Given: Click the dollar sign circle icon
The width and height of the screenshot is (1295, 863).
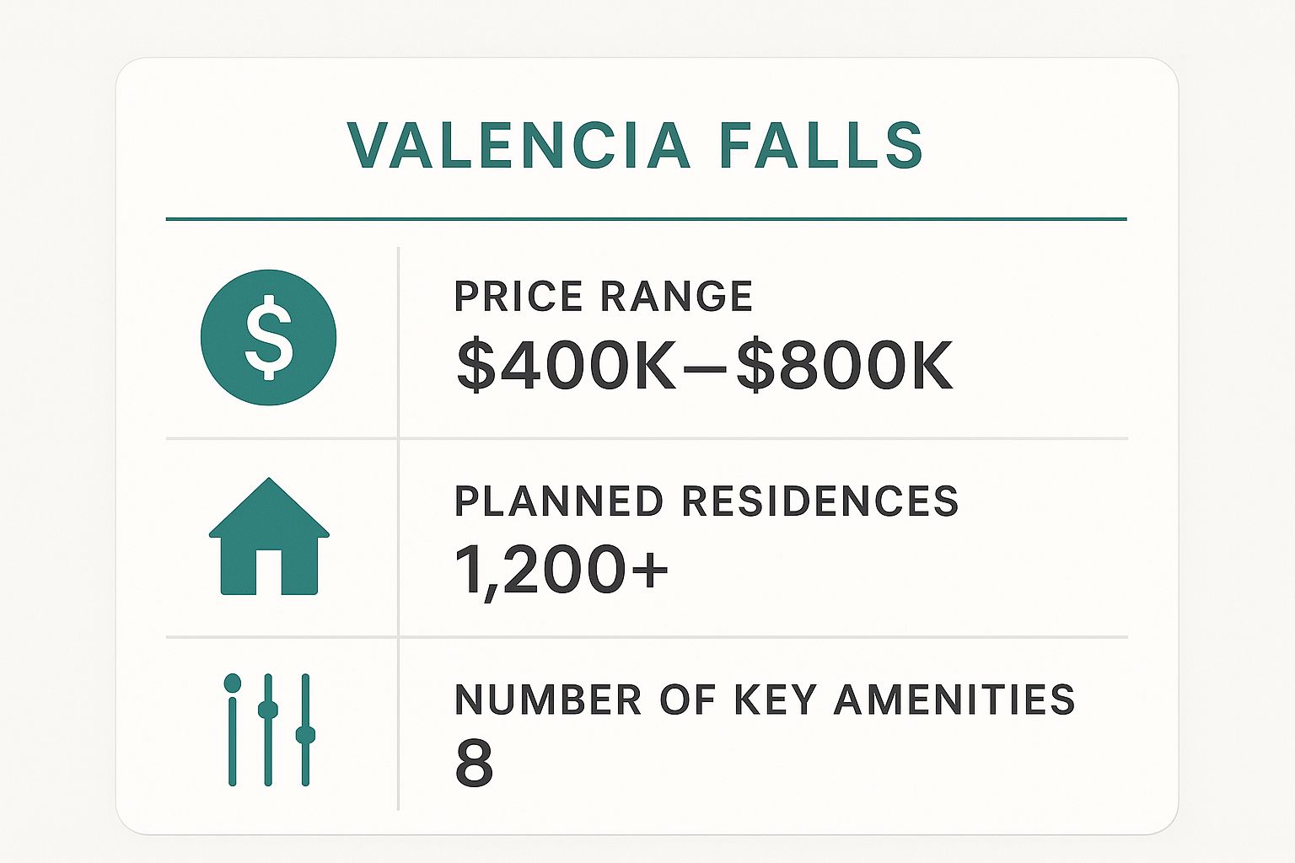Looking at the screenshot, I should tap(268, 337).
